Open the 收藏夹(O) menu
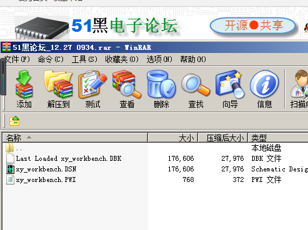This screenshot has width=308, height=230. click(122, 59)
